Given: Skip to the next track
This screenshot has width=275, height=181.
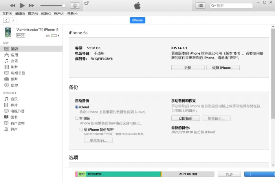Looking at the screenshot, I should coord(32,5).
